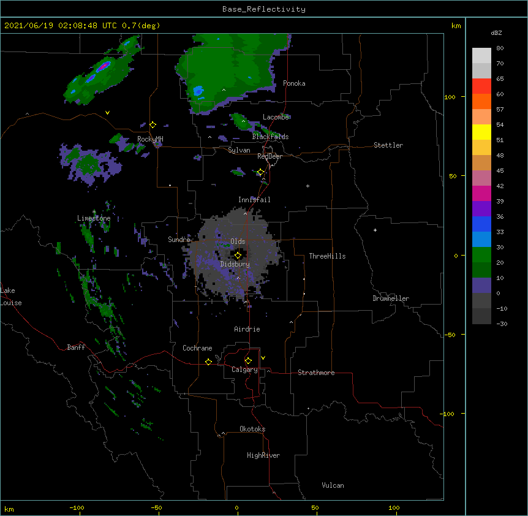Click the Olds town label

238,241
